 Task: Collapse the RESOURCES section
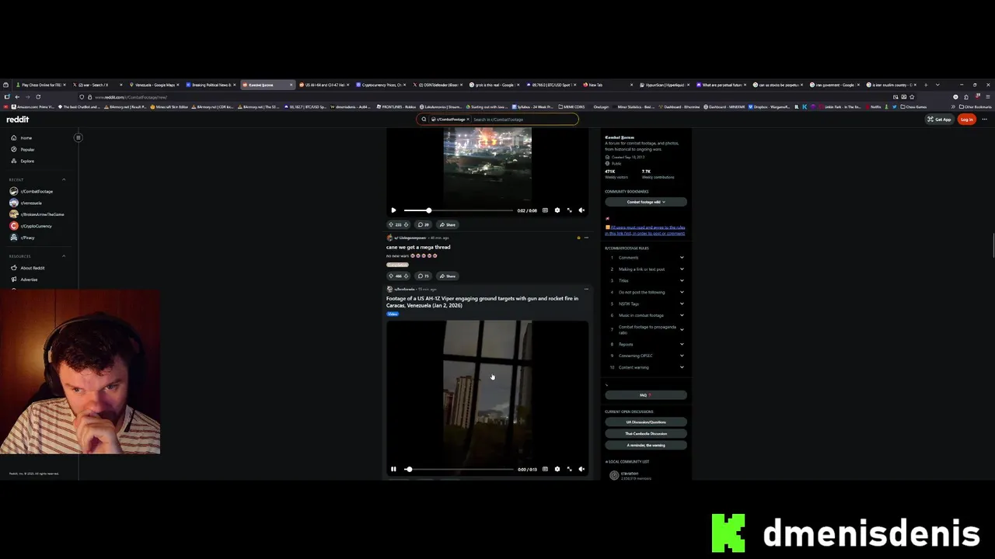point(64,256)
